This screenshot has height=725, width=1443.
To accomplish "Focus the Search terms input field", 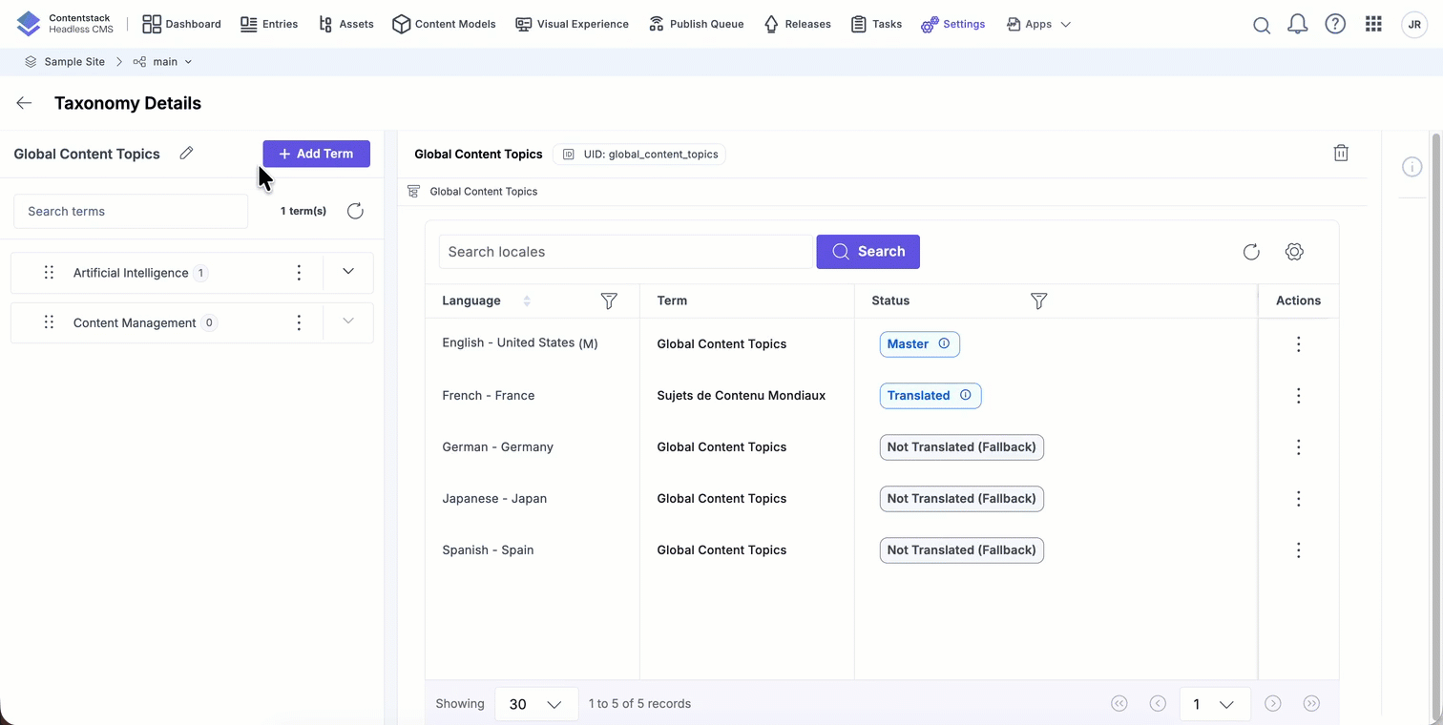I will (131, 211).
